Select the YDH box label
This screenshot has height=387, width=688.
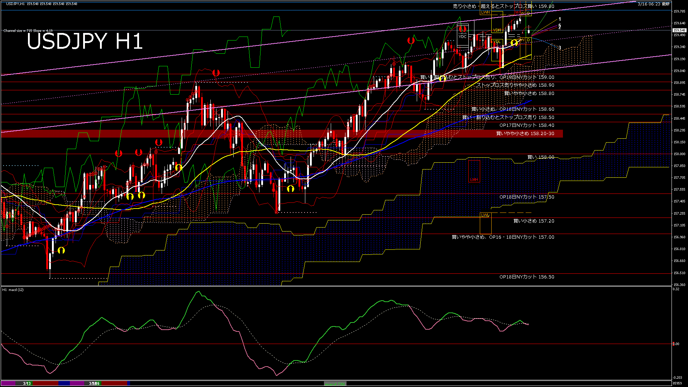pos(497,30)
